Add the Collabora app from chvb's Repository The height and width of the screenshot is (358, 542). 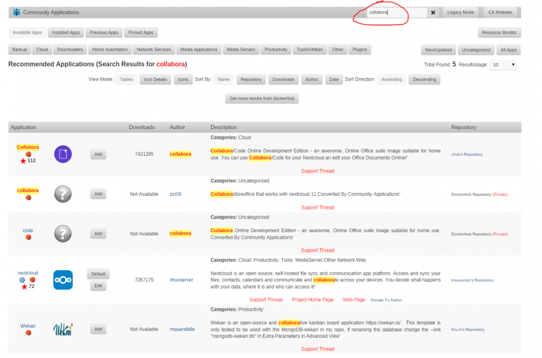[99, 154]
